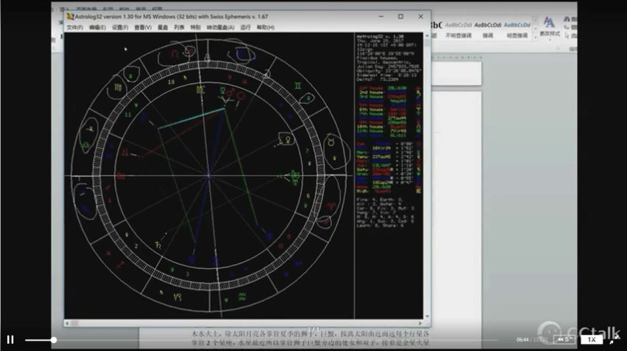Click the Astrolog32 vertical scrollbar up arrow
Viewport: 627px width, 351px height.
coord(427,36)
